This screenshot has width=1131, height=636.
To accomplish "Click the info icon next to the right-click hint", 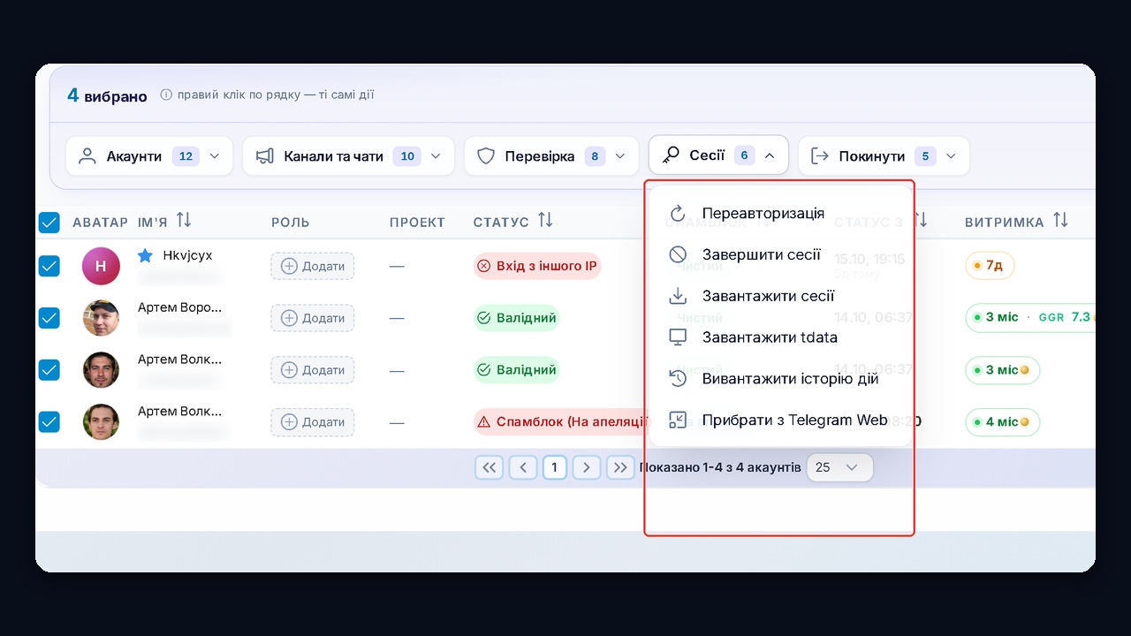I will click(166, 95).
